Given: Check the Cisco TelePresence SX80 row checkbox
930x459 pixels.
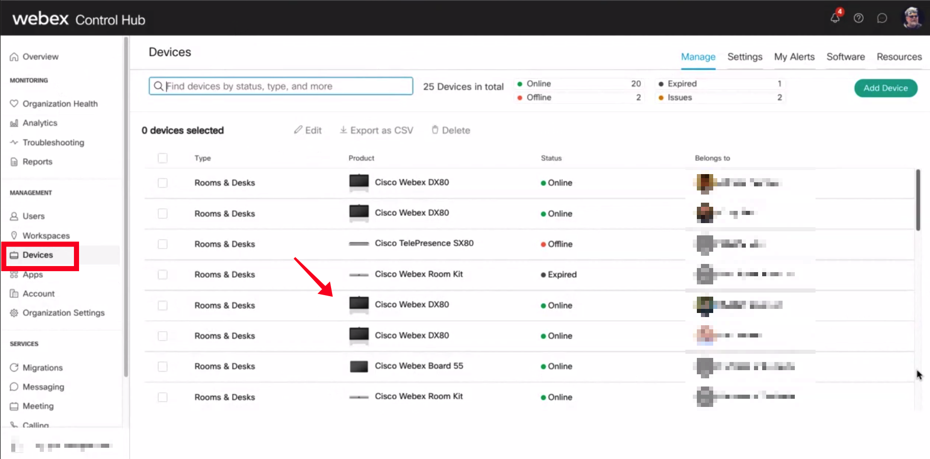Looking at the screenshot, I should tap(163, 244).
